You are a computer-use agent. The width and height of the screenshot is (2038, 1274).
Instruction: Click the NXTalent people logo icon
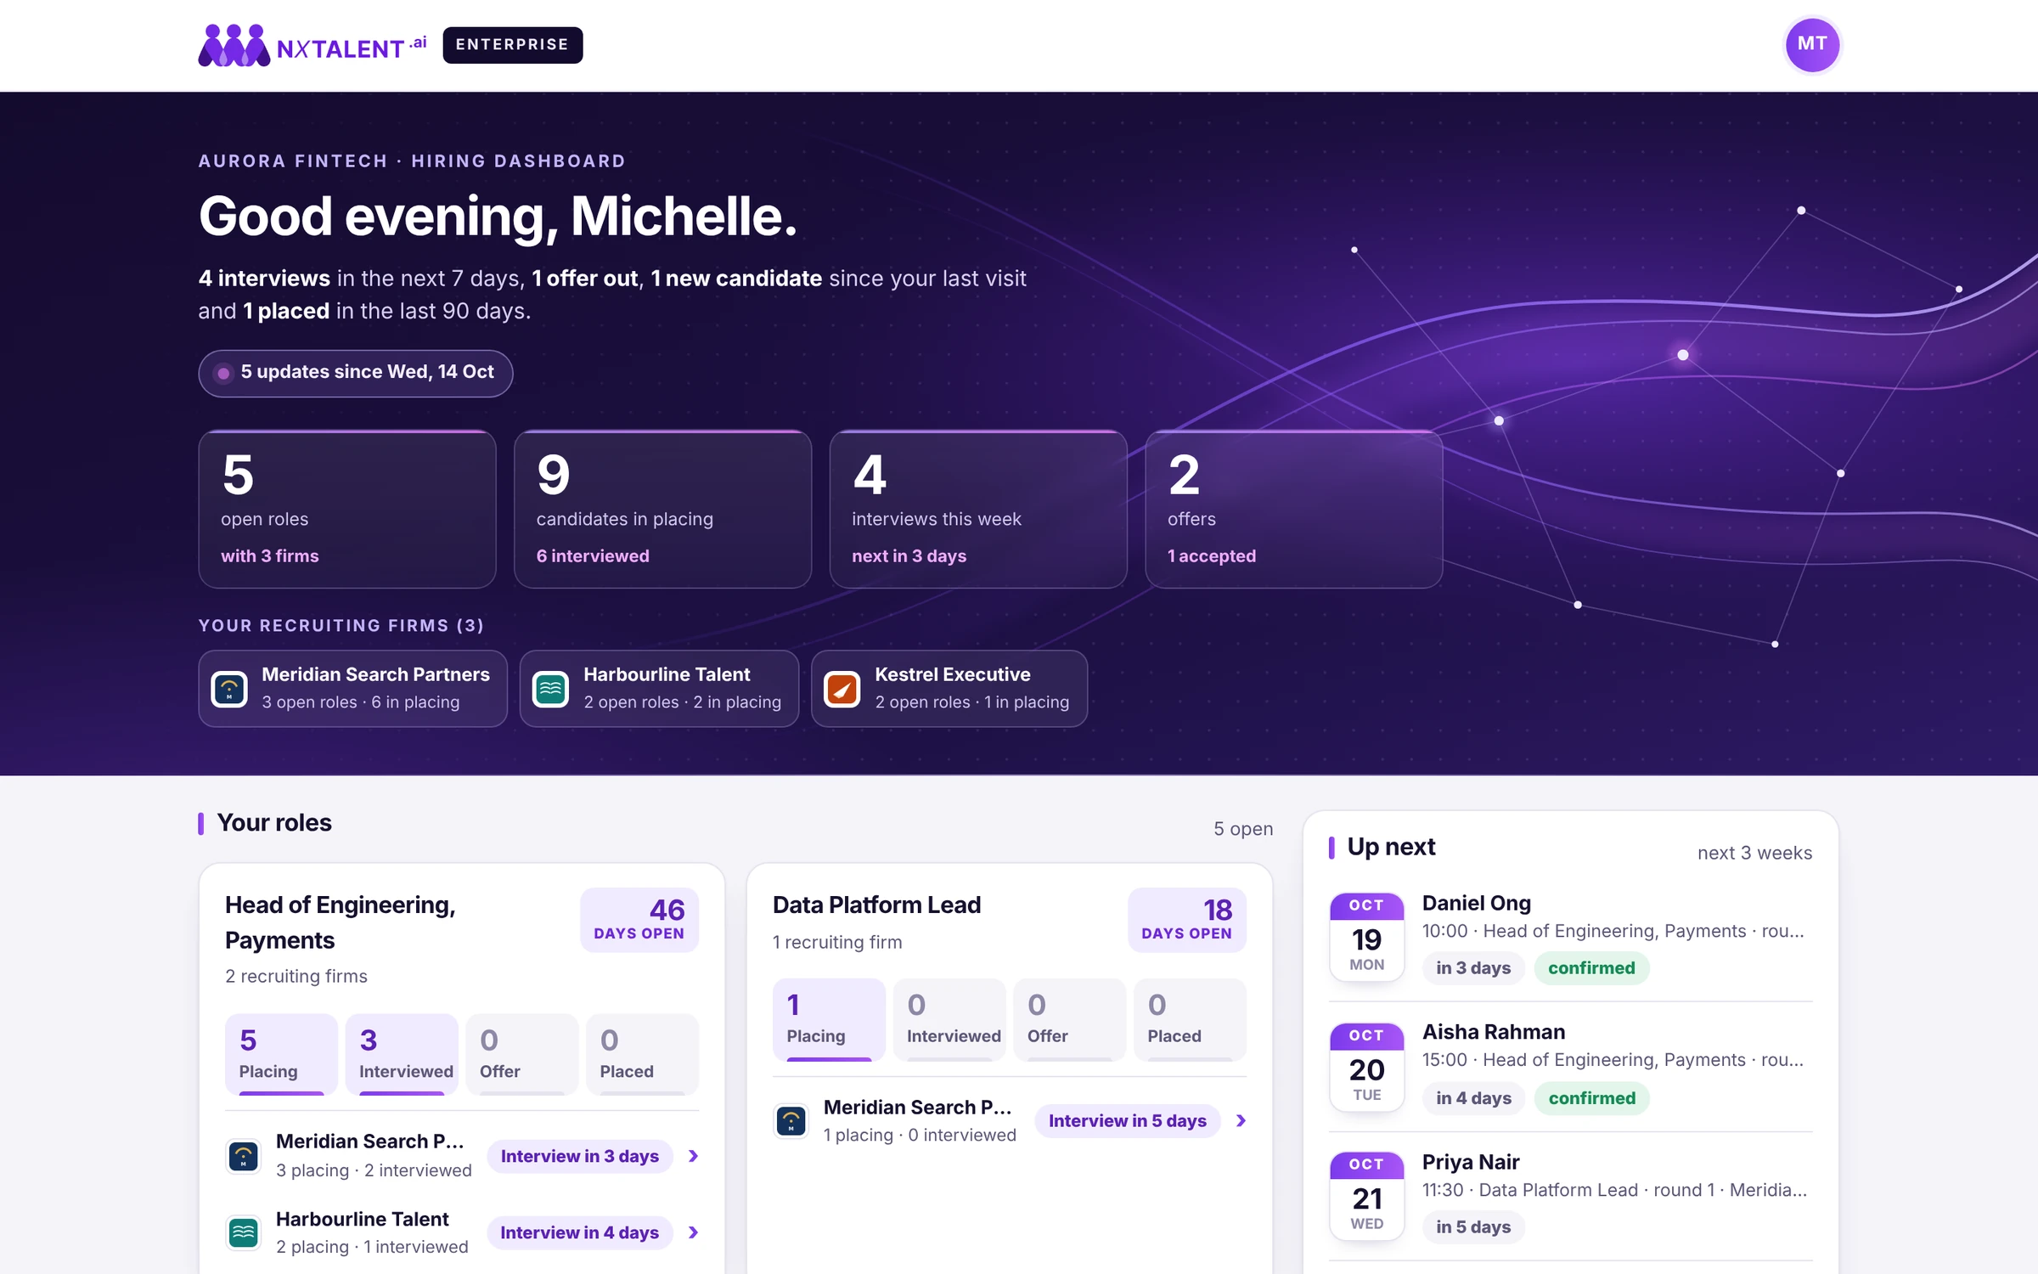[234, 45]
